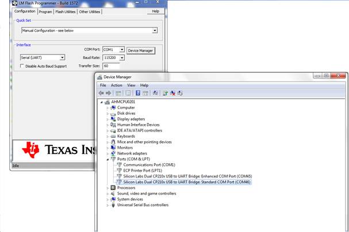Toggle the Show/Hide Console Tree icon

(119, 93)
